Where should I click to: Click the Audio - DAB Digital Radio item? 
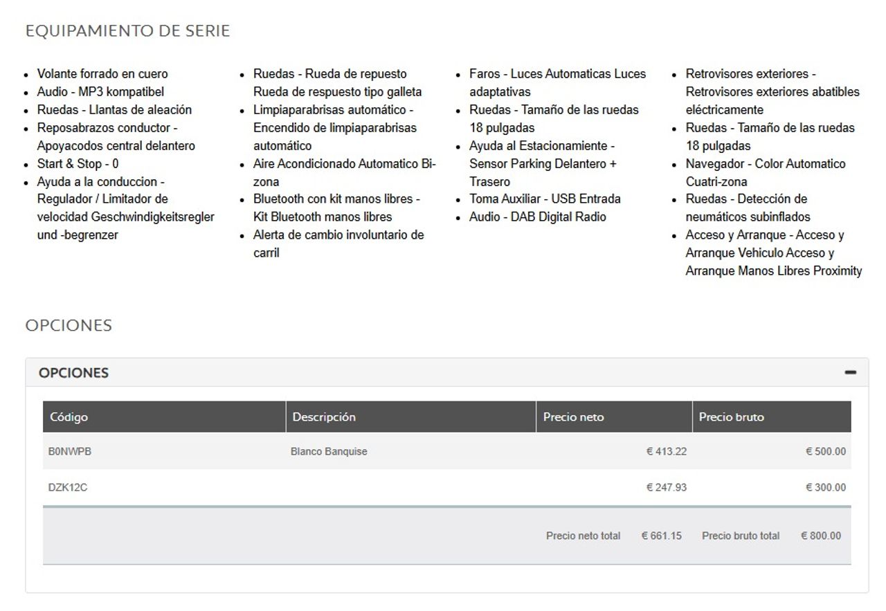tap(538, 217)
